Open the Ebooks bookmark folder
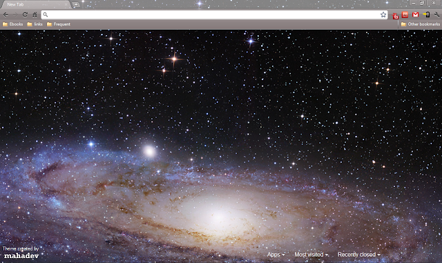This screenshot has width=442, height=263. [x=12, y=24]
